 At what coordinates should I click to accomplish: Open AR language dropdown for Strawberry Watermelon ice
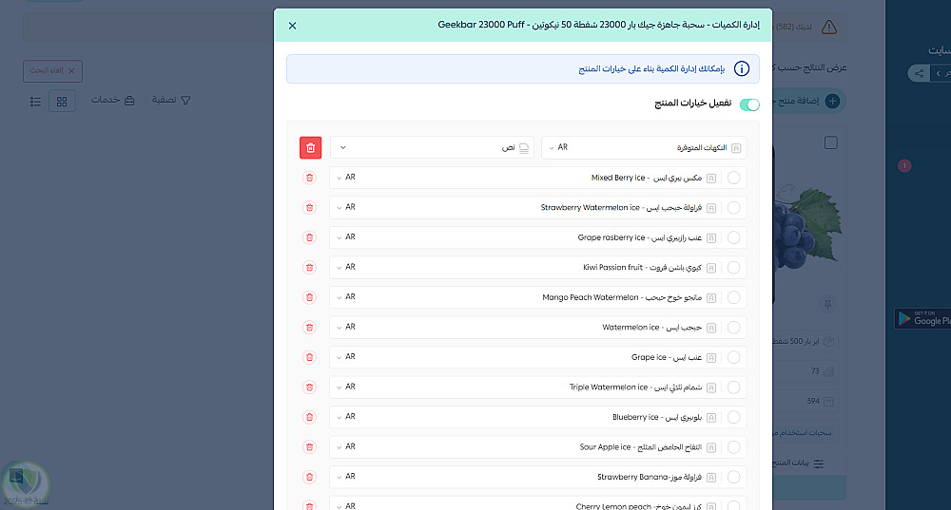(x=346, y=207)
